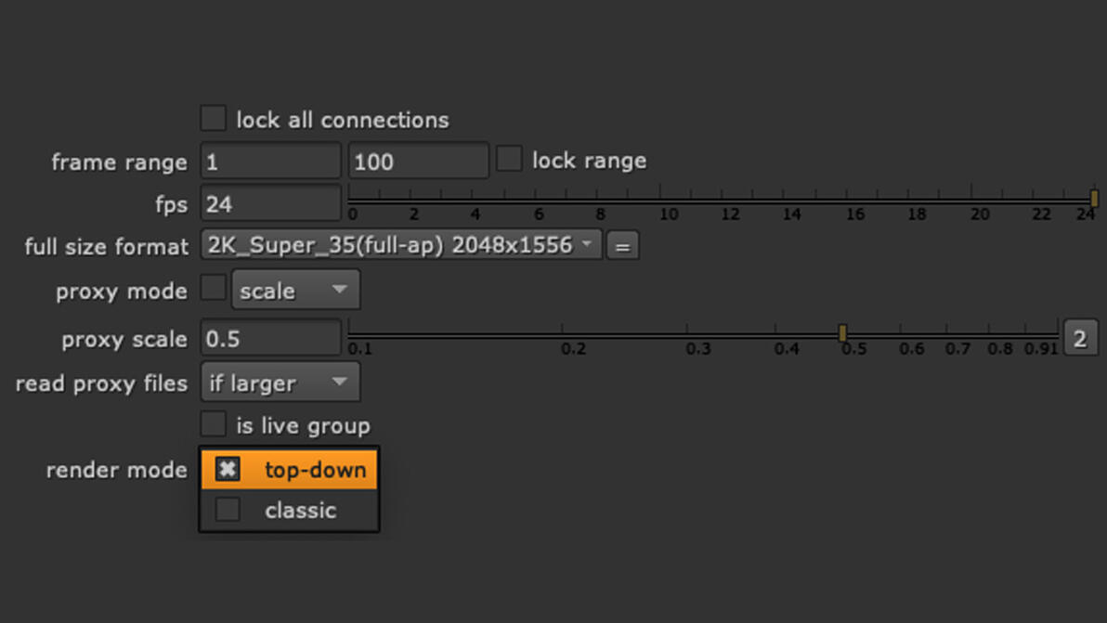This screenshot has height=623, width=1107.
Task: Check the is live group option
Action: 214,424
